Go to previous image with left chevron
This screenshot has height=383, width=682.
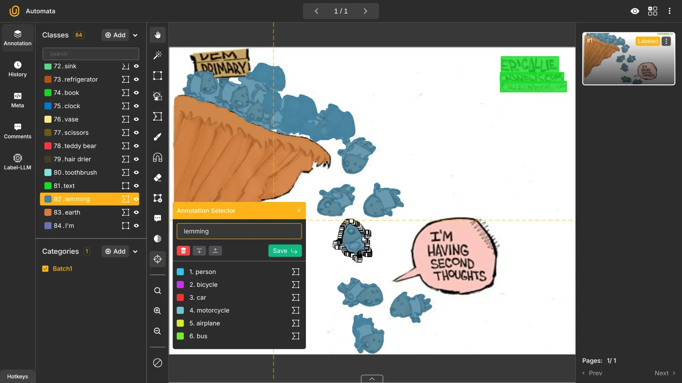(x=316, y=11)
